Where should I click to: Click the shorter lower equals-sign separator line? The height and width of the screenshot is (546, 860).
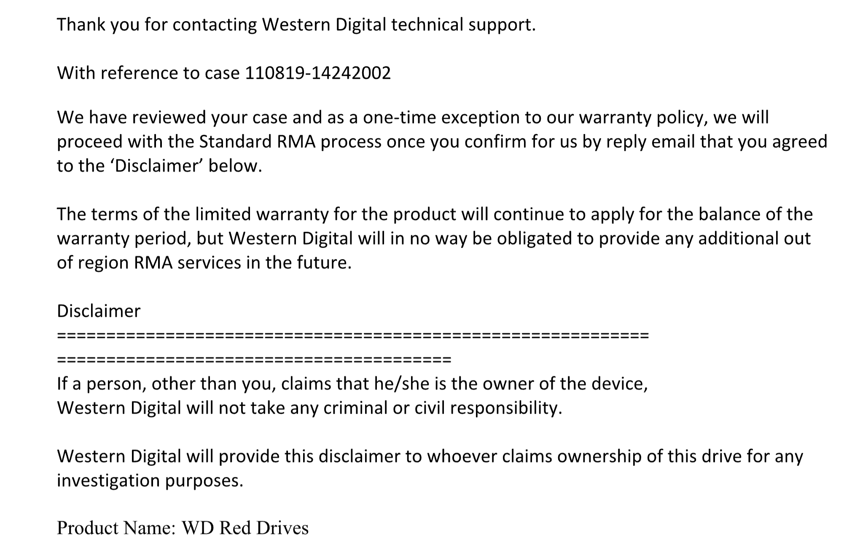click(x=254, y=360)
